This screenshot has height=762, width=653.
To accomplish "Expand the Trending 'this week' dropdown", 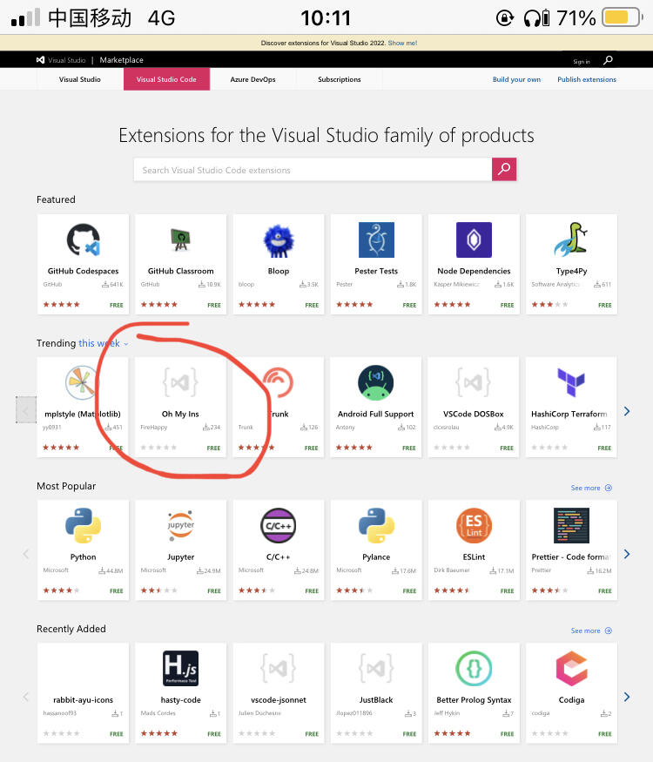I will tap(103, 343).
